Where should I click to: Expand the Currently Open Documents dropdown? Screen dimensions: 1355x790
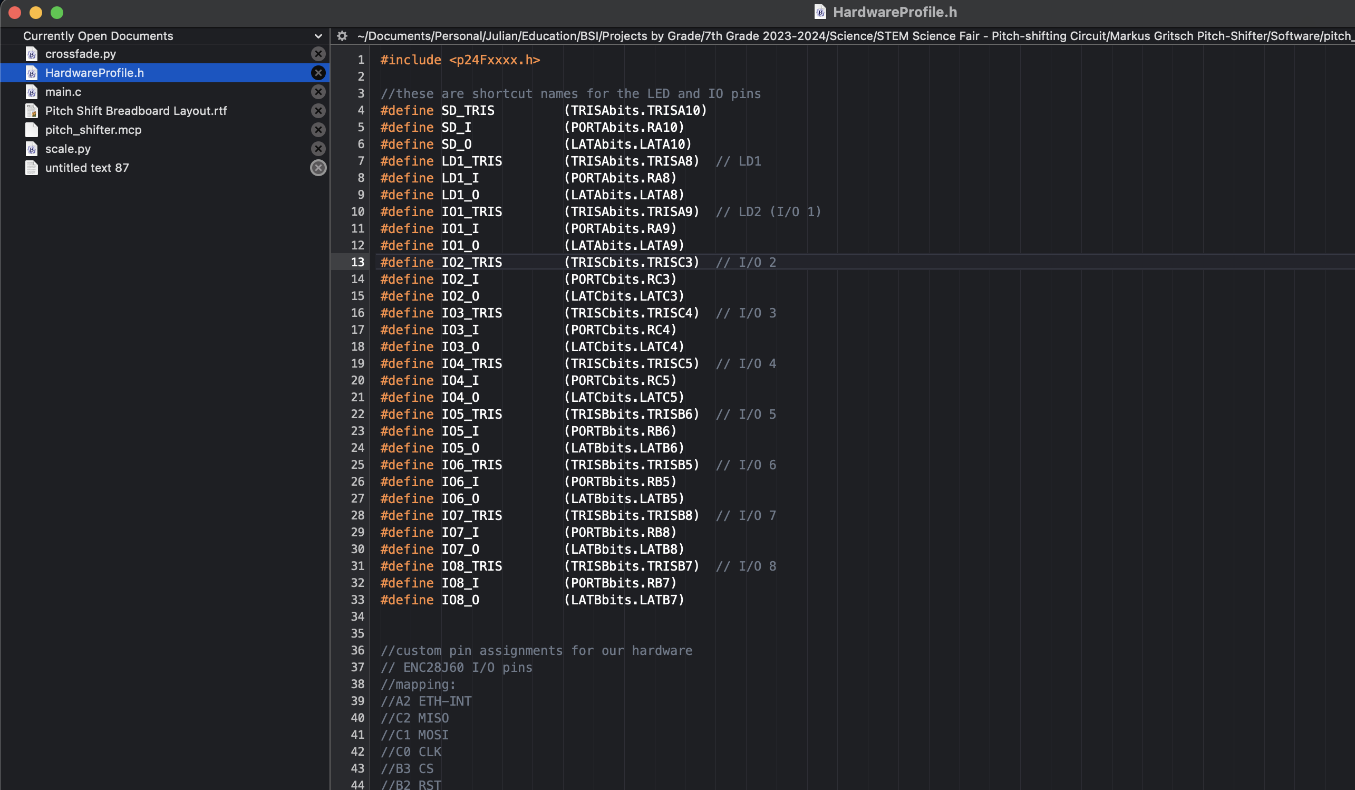[x=318, y=36]
